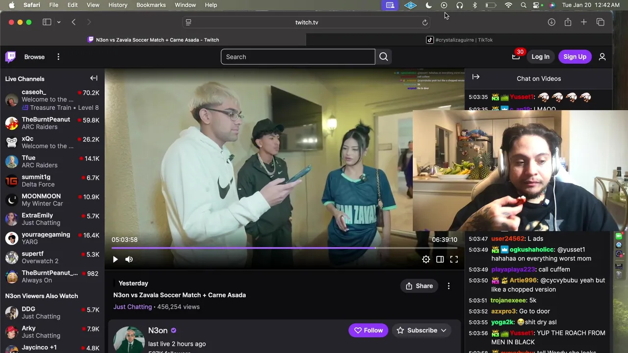Select the N3on vs Zavala Twitch tab
The width and height of the screenshot is (628, 353).
coord(153,40)
